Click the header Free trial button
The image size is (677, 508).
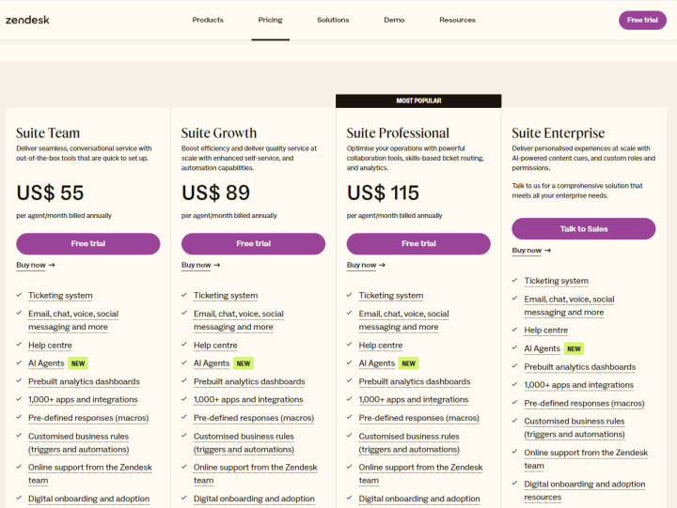(642, 21)
